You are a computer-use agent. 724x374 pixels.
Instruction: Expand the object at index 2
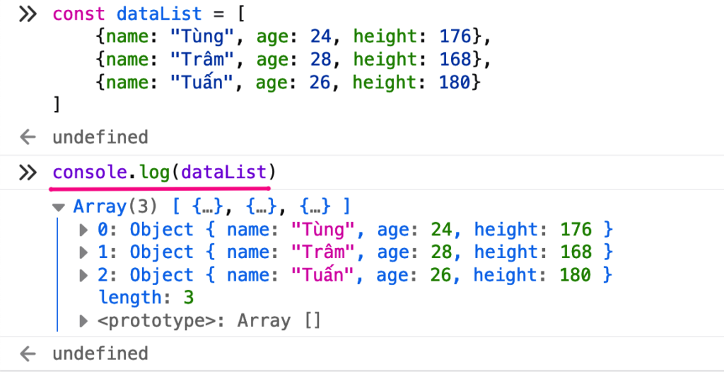coord(84,275)
